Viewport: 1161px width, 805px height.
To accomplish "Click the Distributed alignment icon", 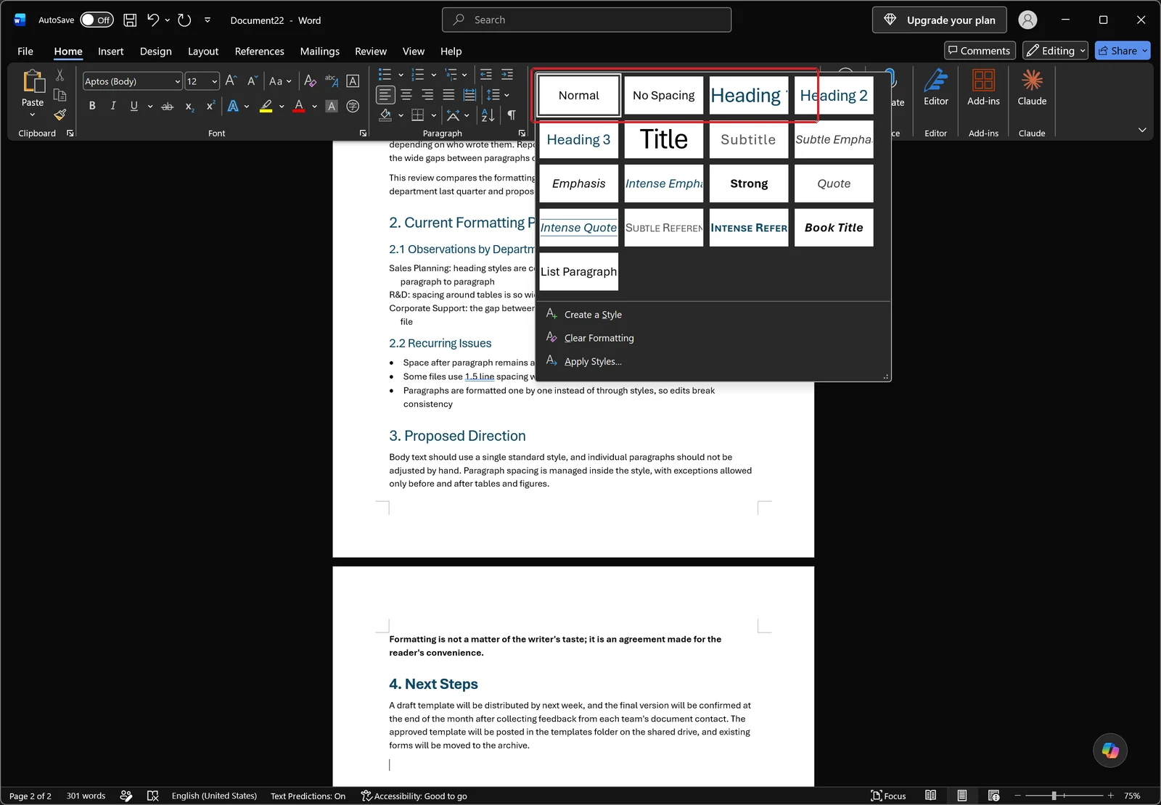I will click(x=469, y=94).
